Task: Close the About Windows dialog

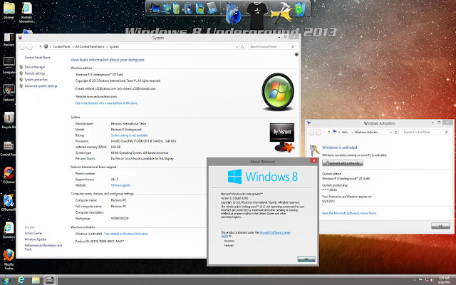Action: pos(313,161)
